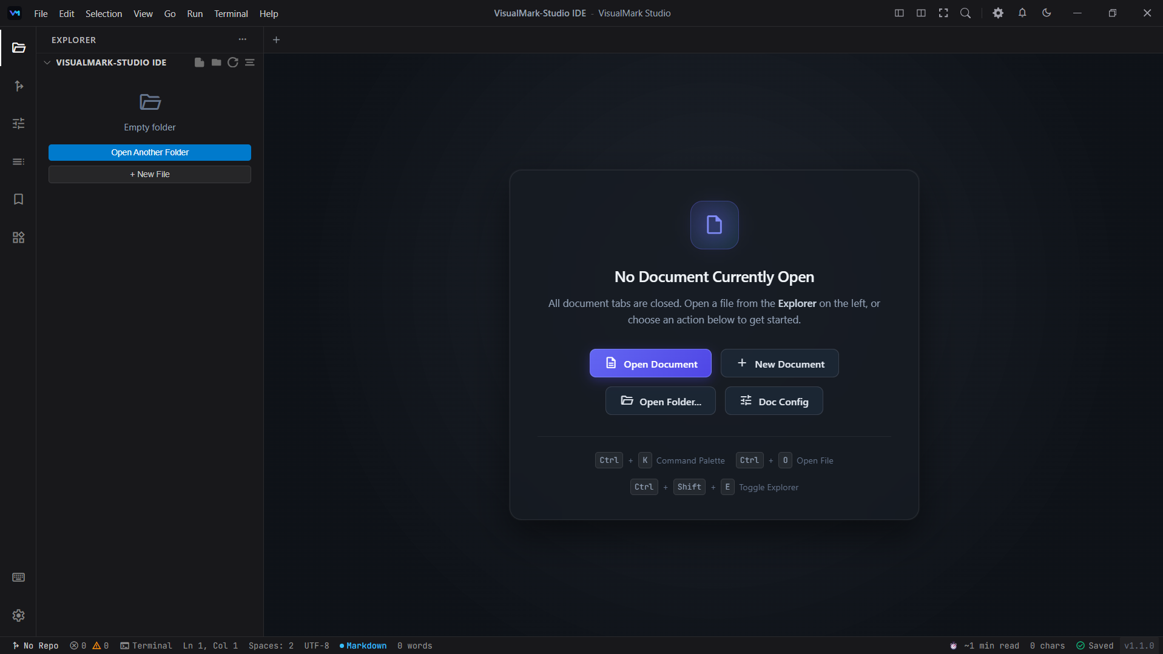Open the doc config sliders sidebar icon
1163x654 pixels.
(x=19, y=124)
